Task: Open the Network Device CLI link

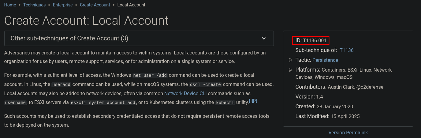Action: (185, 93)
